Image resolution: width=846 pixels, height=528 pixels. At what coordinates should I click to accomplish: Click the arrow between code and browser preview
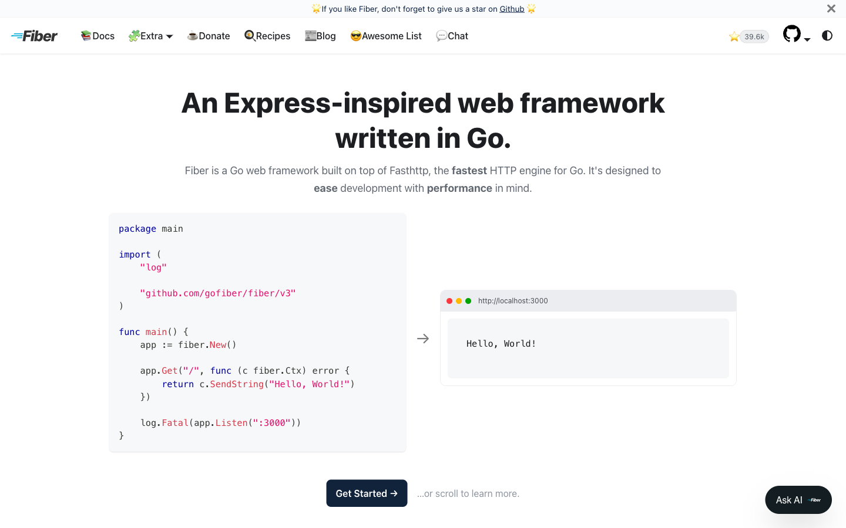(x=423, y=339)
